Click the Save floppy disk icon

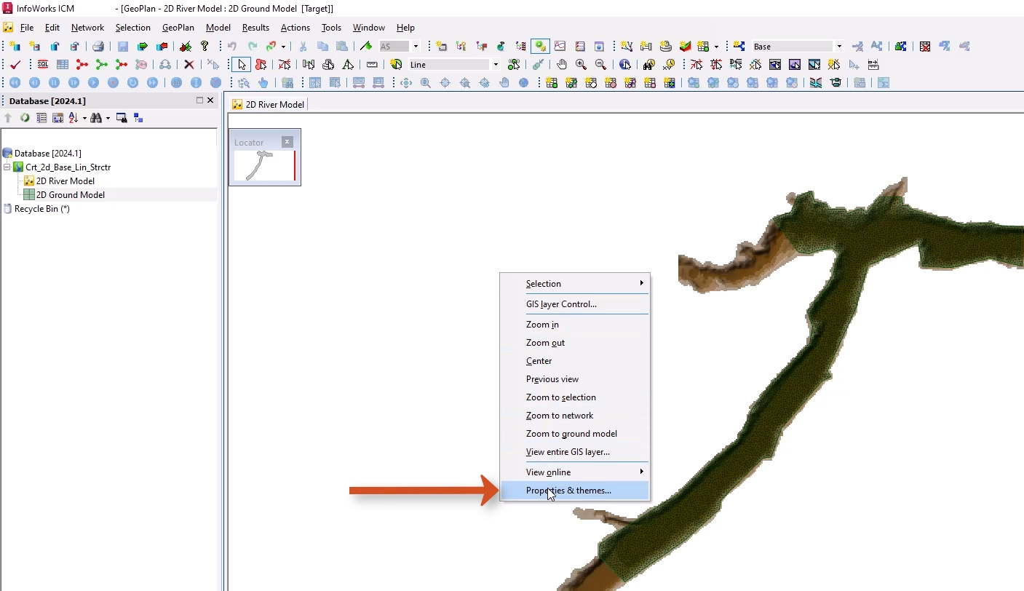click(122, 47)
